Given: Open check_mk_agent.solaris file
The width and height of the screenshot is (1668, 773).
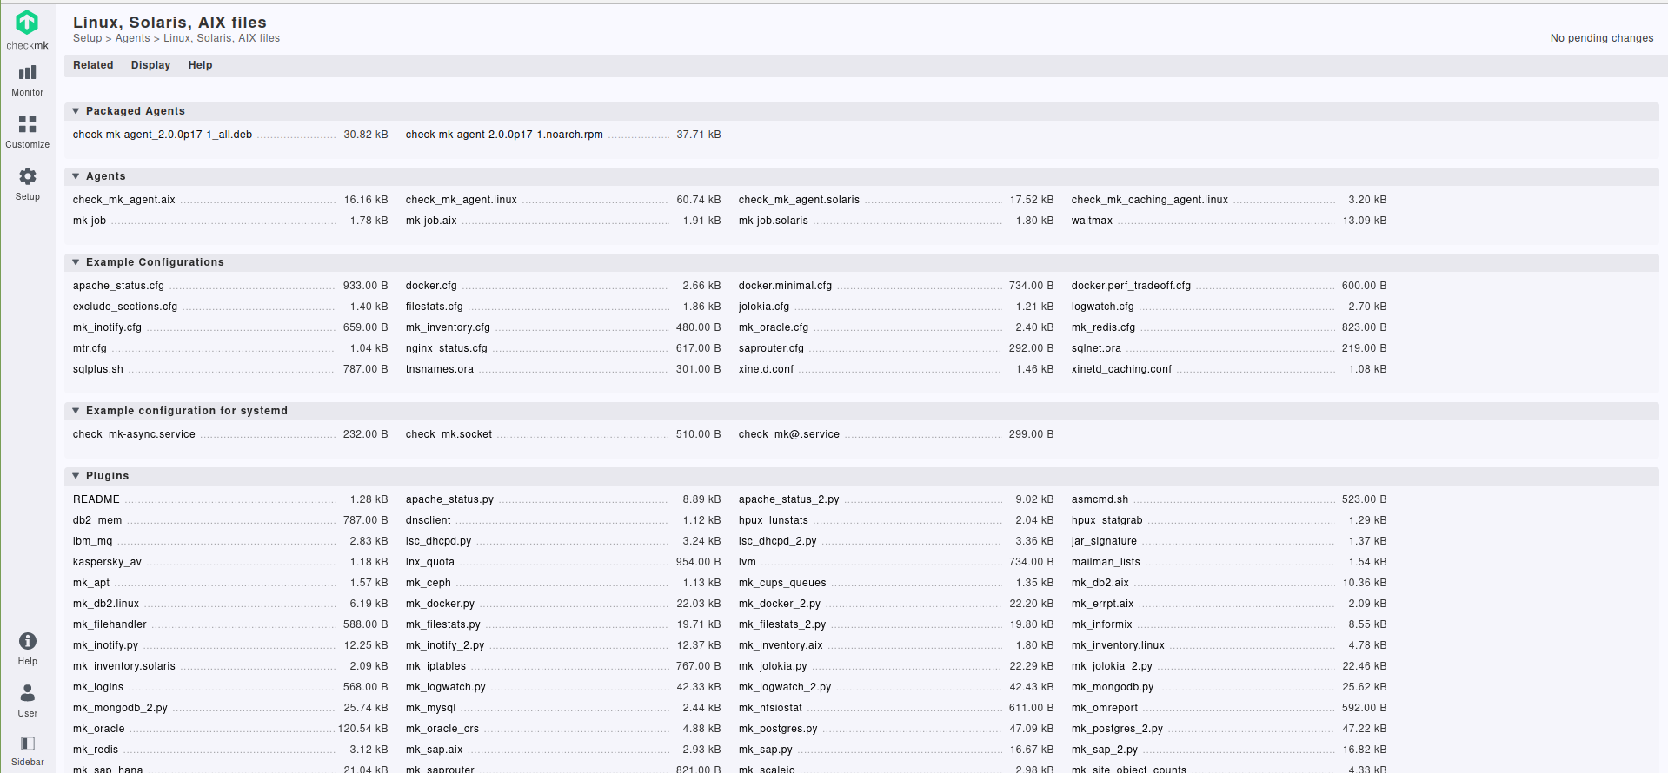Looking at the screenshot, I should (x=799, y=200).
